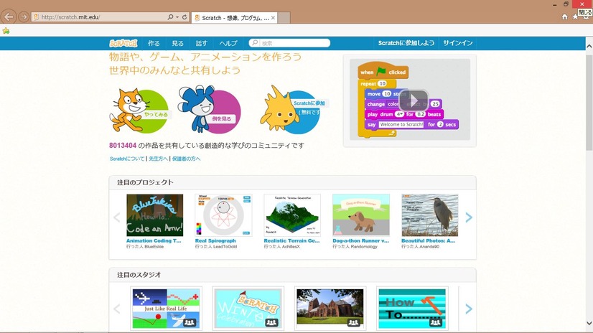The height and width of the screenshot is (333, 593).
Task: Click the yellow spiky character image
Action: 277,108
